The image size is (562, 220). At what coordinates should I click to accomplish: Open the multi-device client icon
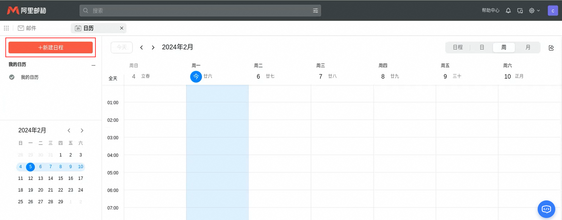click(520, 11)
